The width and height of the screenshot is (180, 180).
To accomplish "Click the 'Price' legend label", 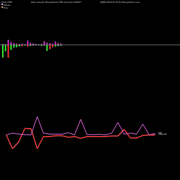I will [x=6, y=8].
